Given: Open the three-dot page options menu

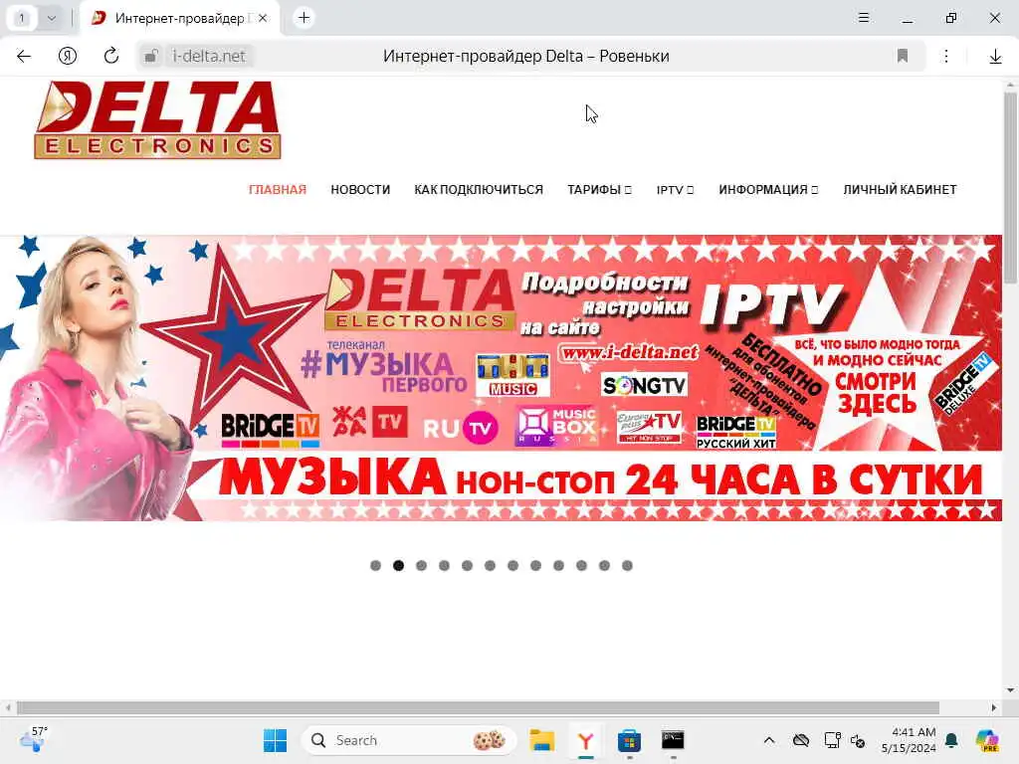Looking at the screenshot, I should point(946,57).
